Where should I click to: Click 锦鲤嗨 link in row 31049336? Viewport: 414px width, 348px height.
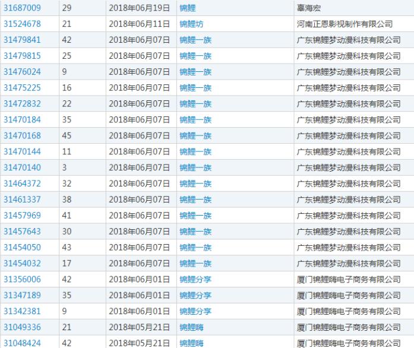click(191, 327)
